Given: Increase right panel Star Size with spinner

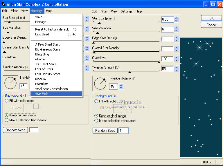Looking at the screenshot, I should tap(177, 18).
